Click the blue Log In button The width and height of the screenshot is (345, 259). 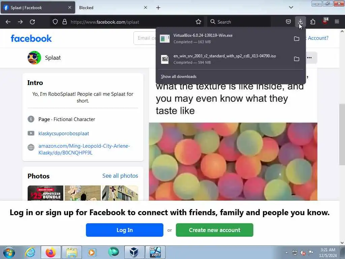125,230
